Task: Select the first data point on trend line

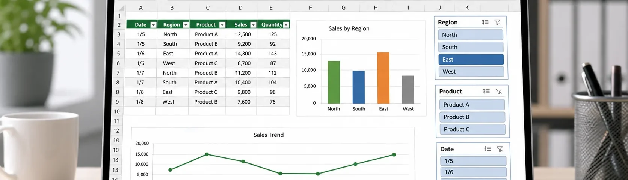Action: [170, 170]
